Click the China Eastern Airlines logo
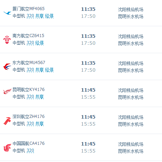 coord(7,66)
